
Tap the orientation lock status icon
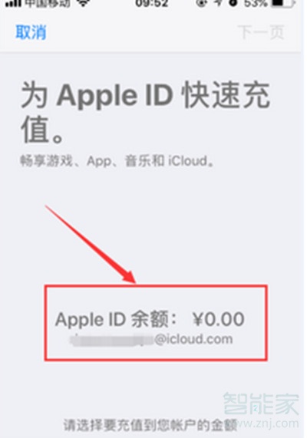[x=201, y=3]
